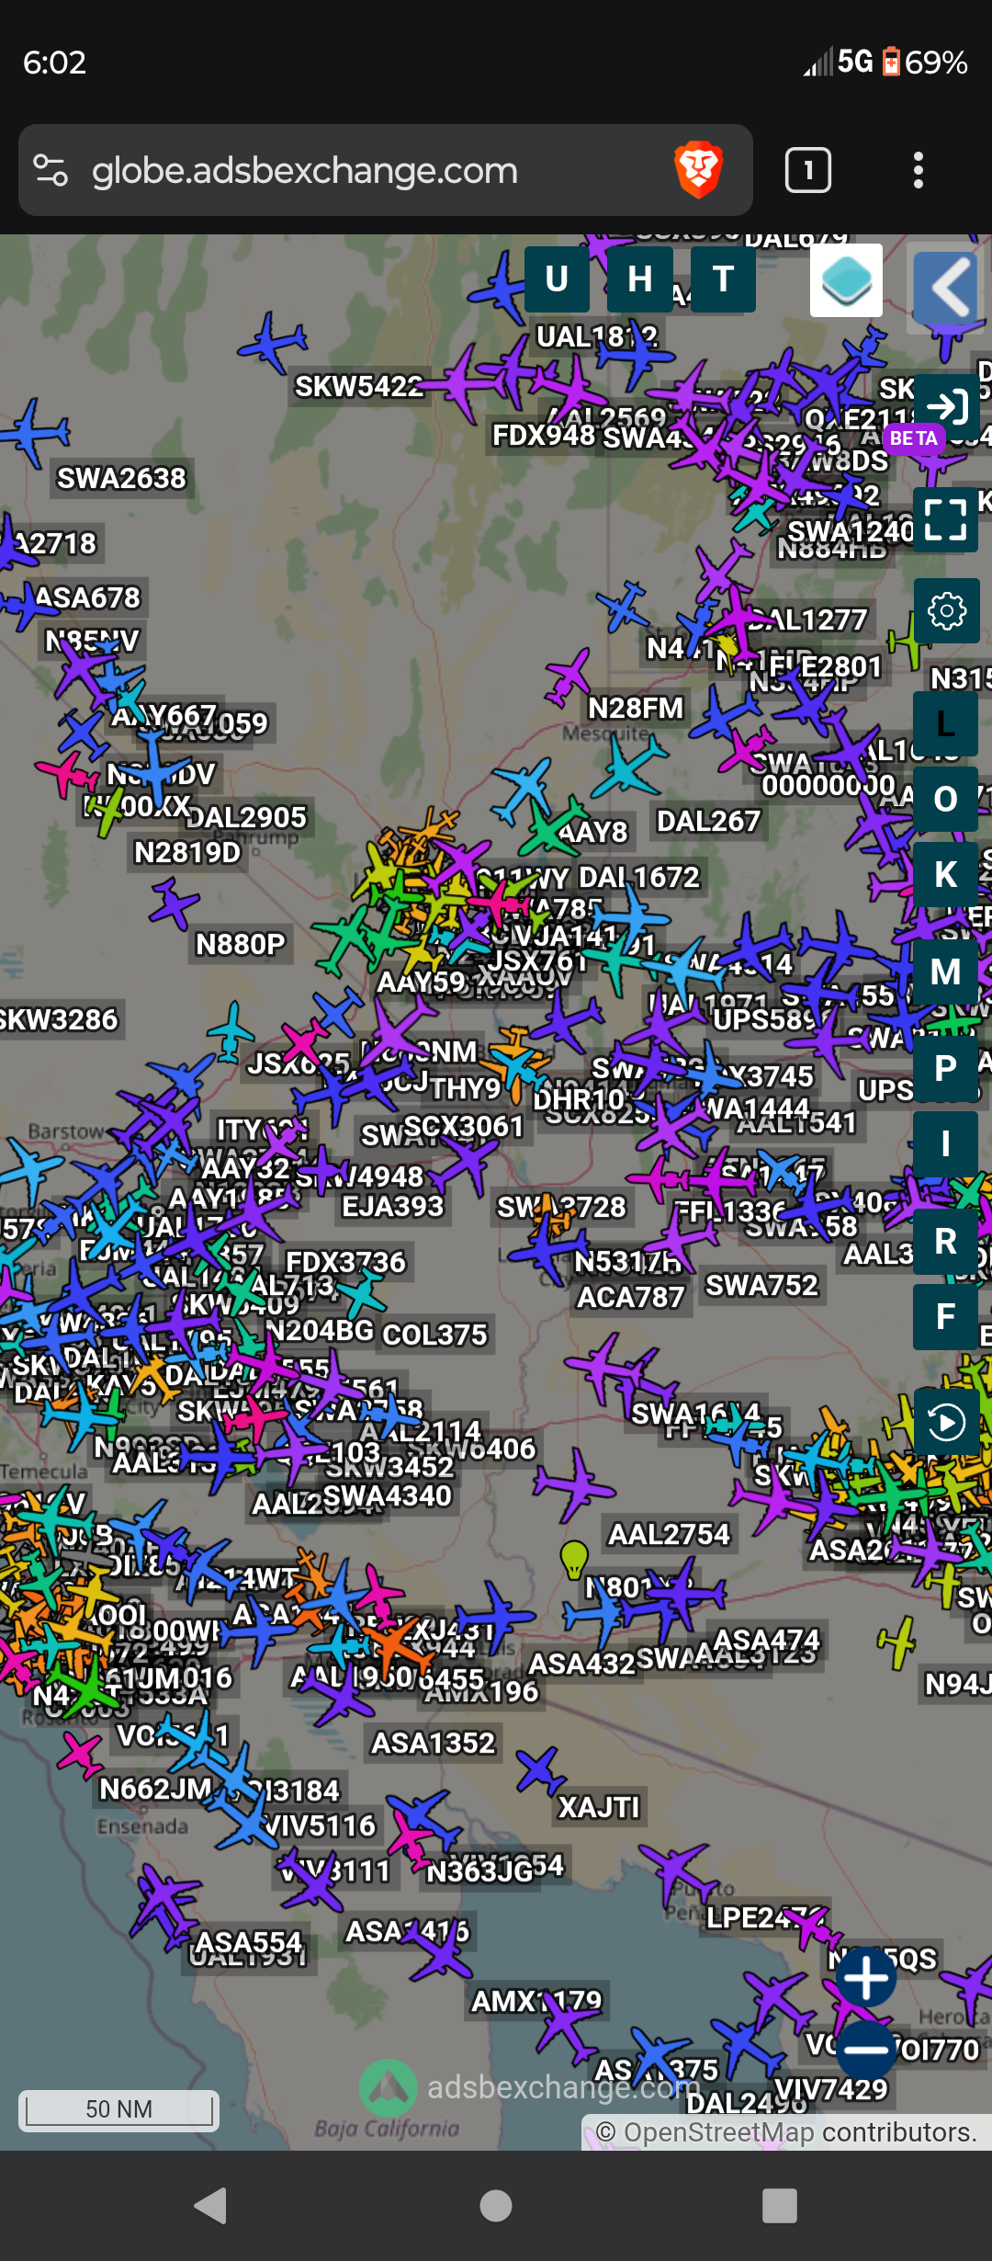Screen dimensions: 992x2261
Task: Toggle the L labels button
Action: pyautogui.click(x=946, y=724)
